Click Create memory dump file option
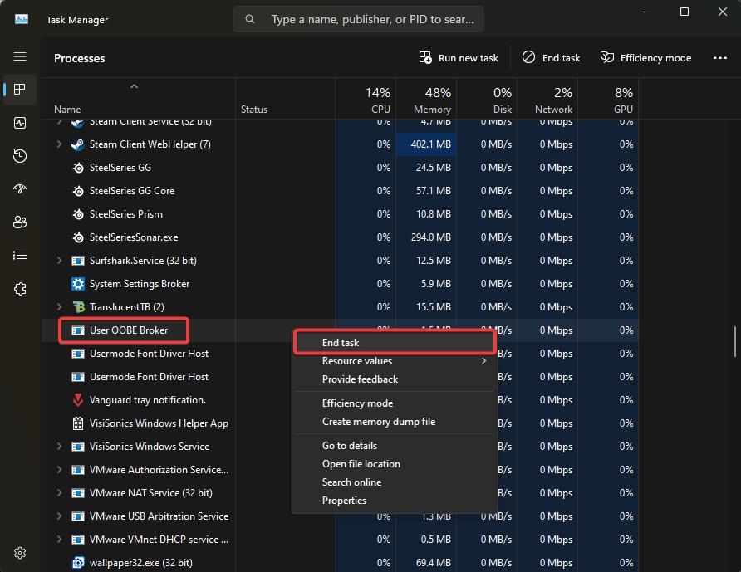 tap(378, 422)
